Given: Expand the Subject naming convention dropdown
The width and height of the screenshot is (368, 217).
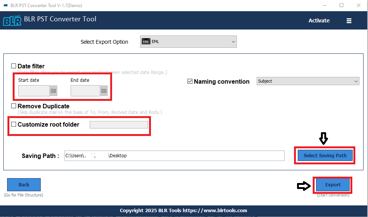Looking at the screenshot, I should [356, 81].
